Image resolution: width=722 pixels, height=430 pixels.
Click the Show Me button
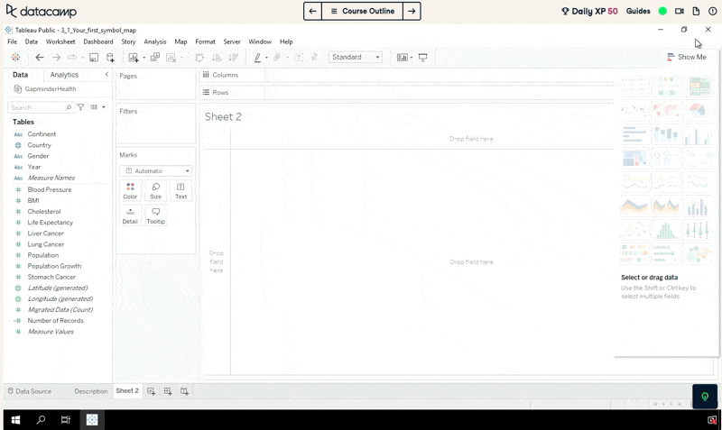coord(687,57)
